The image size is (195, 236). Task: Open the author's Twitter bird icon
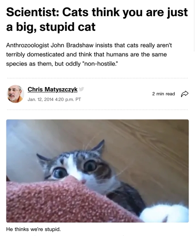[81, 89]
